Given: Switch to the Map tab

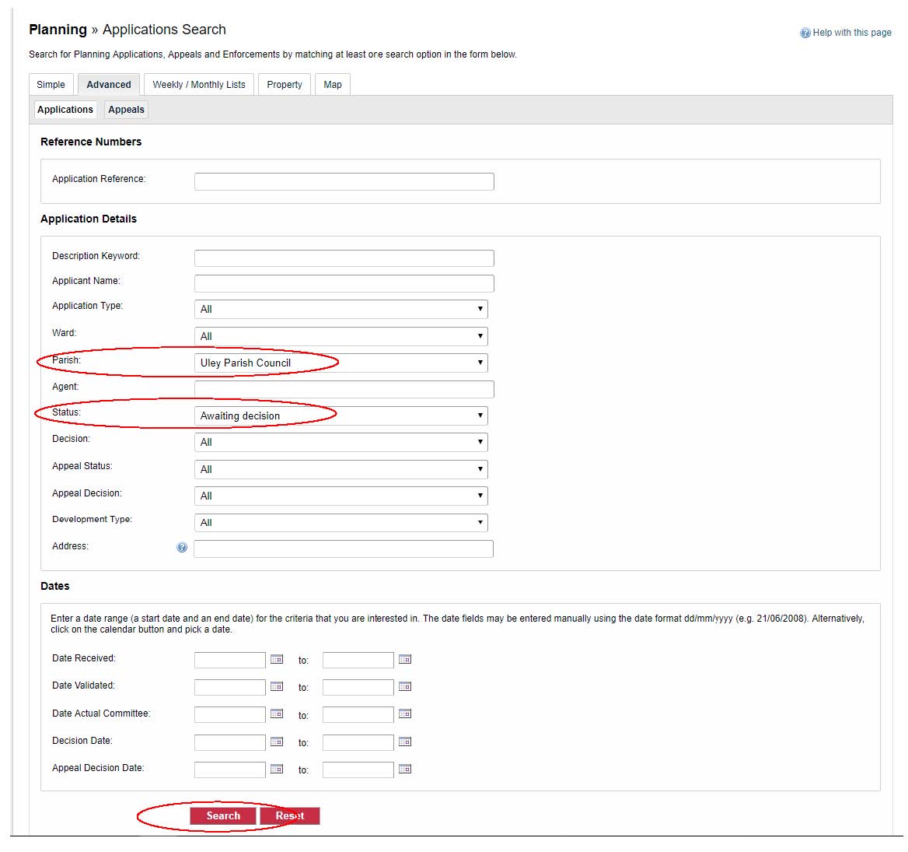Looking at the screenshot, I should (x=333, y=85).
